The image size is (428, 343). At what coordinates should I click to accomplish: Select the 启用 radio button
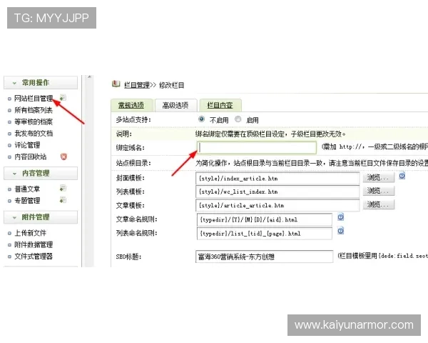coord(238,119)
